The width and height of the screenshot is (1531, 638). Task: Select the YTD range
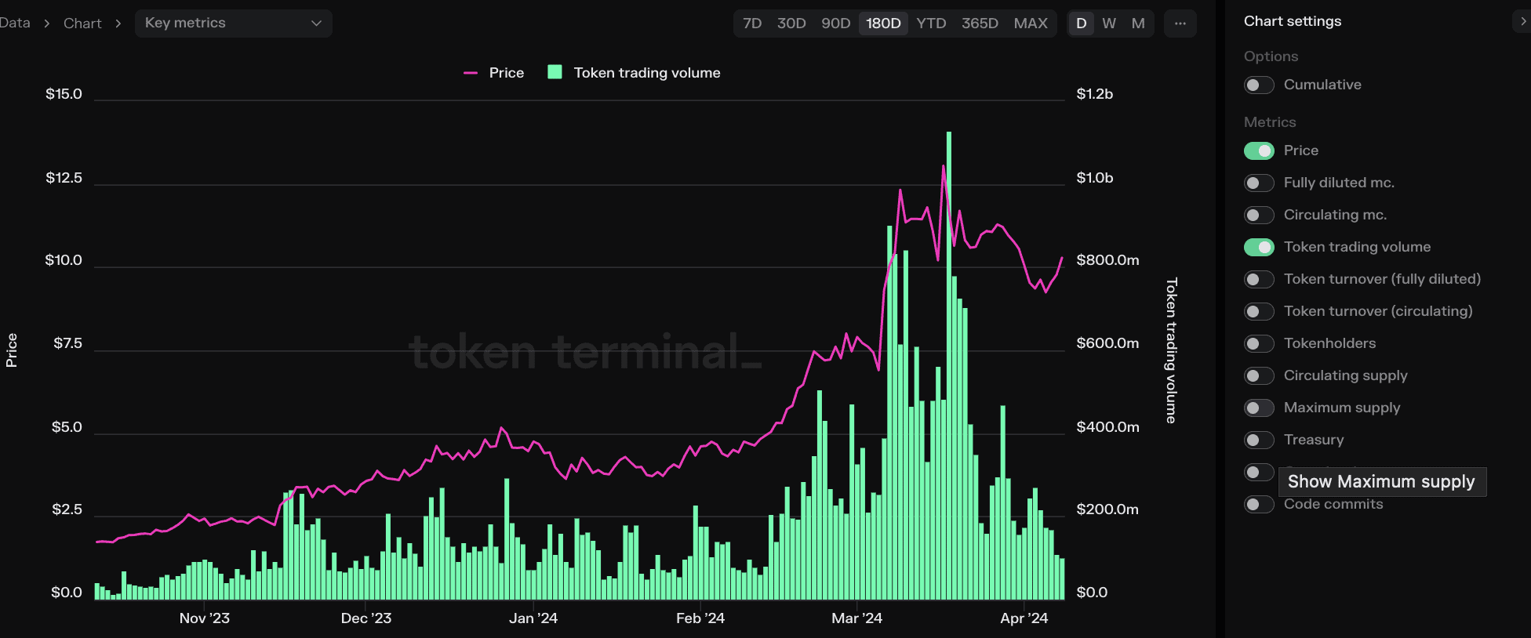tap(932, 24)
